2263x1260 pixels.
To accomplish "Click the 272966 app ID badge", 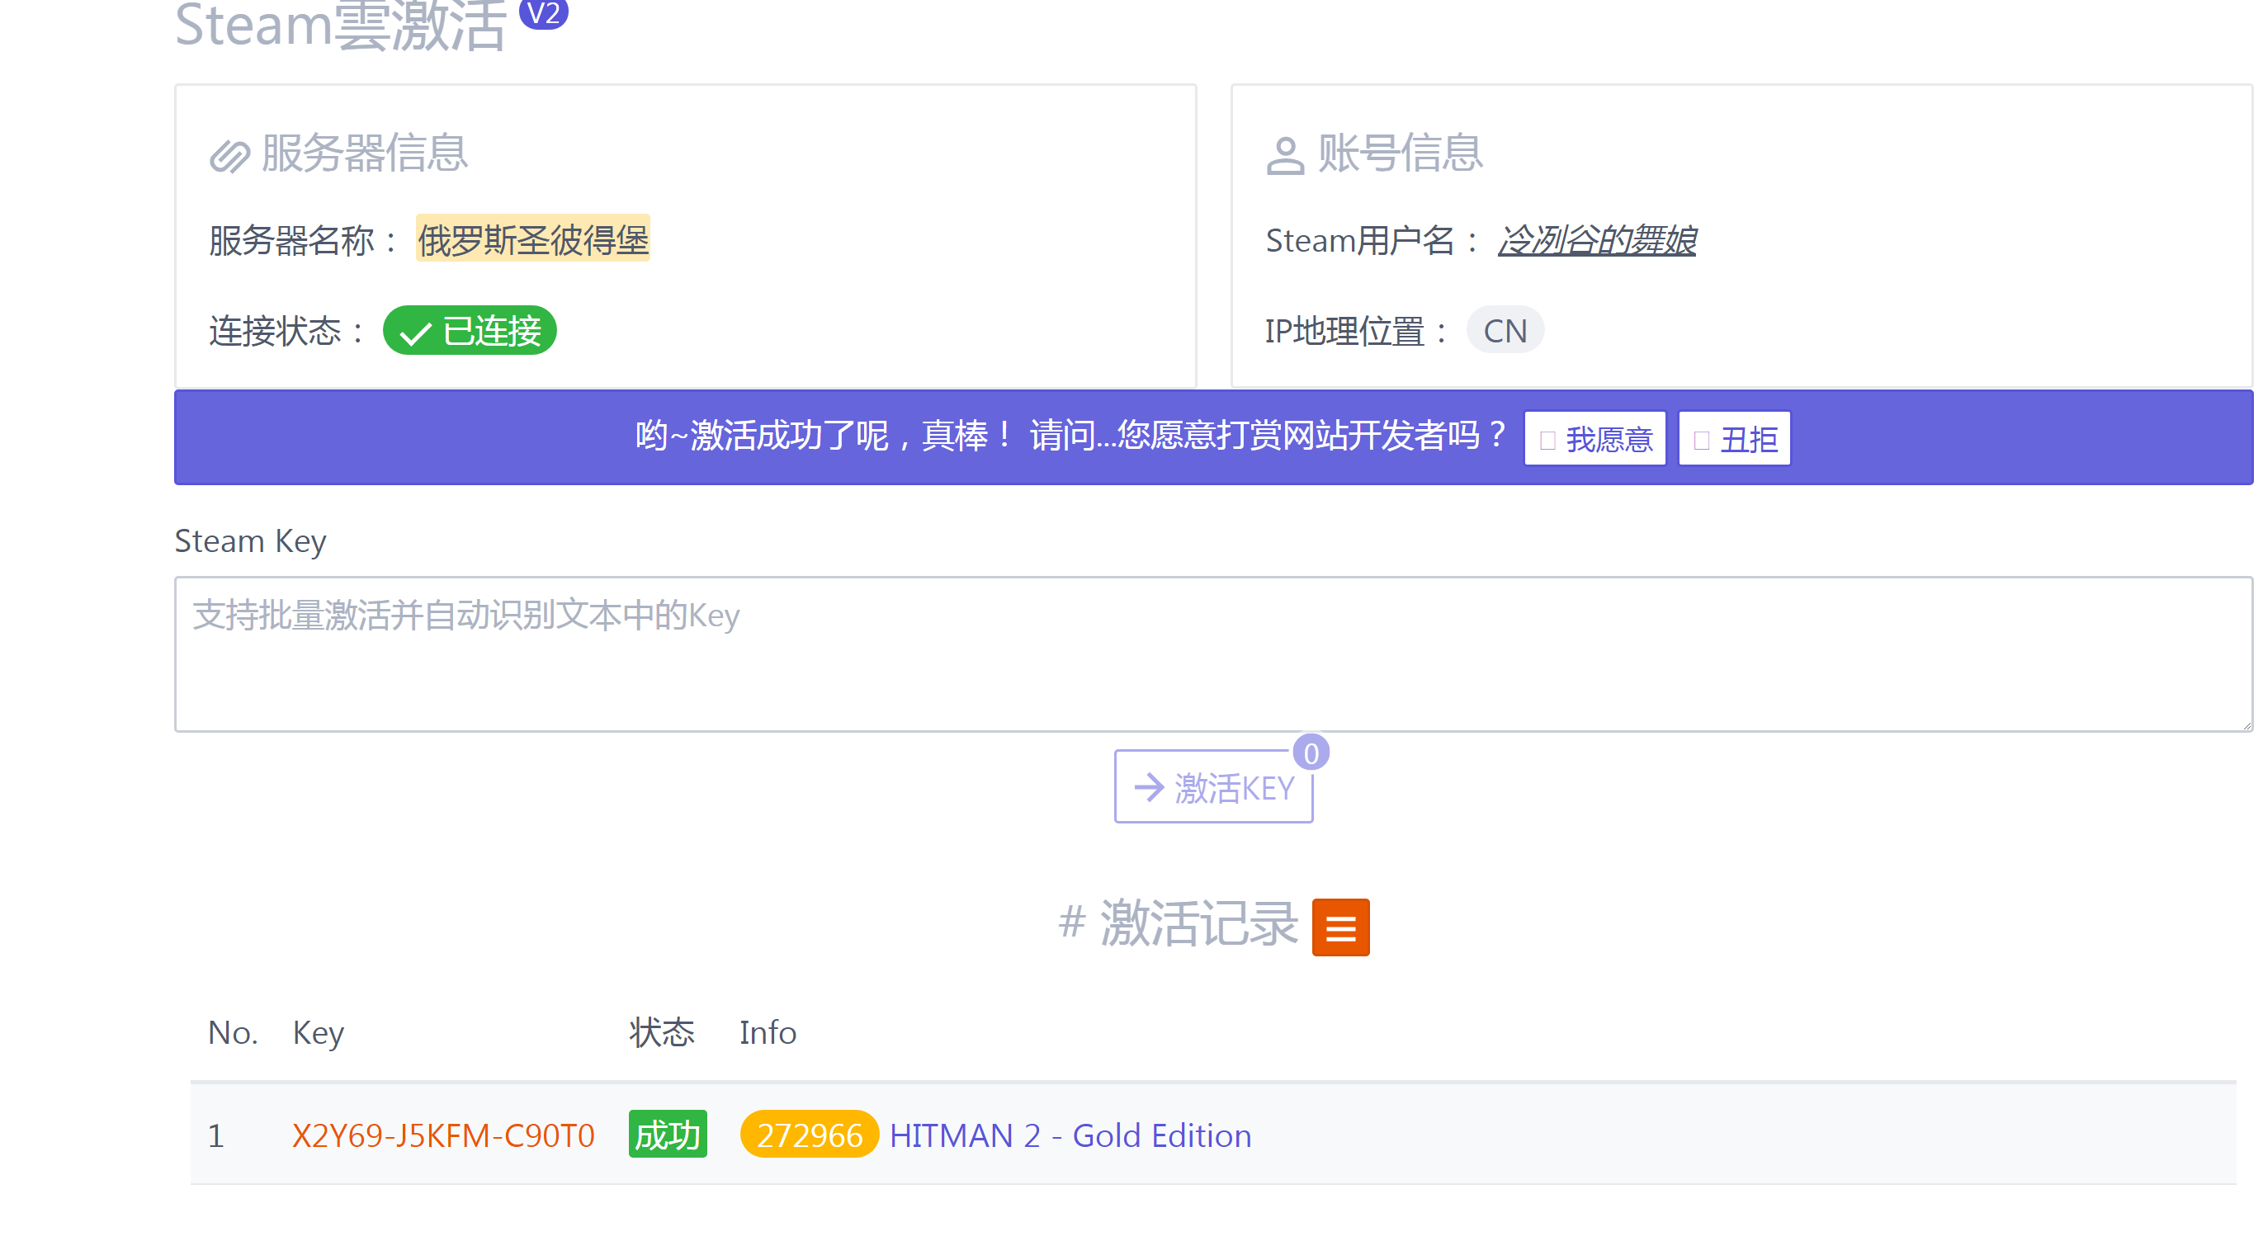I will 809,1135.
